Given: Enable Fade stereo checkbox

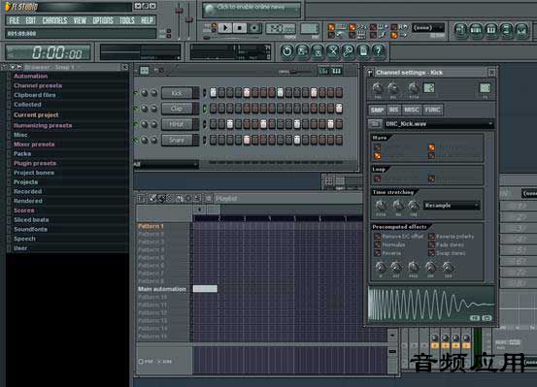Looking at the screenshot, I should 431,244.
